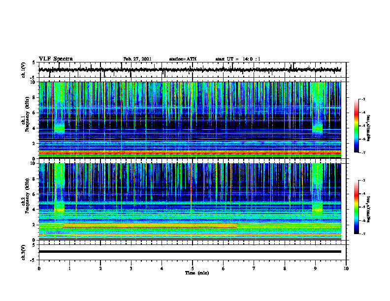Click the ch.1 voltage waveform trace panel

[x=193, y=70]
